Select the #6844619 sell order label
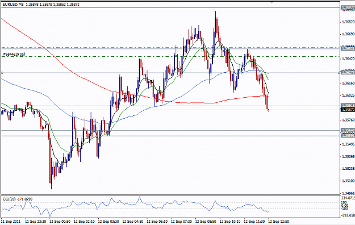Screen dimensions: 355x225 tap(14, 55)
